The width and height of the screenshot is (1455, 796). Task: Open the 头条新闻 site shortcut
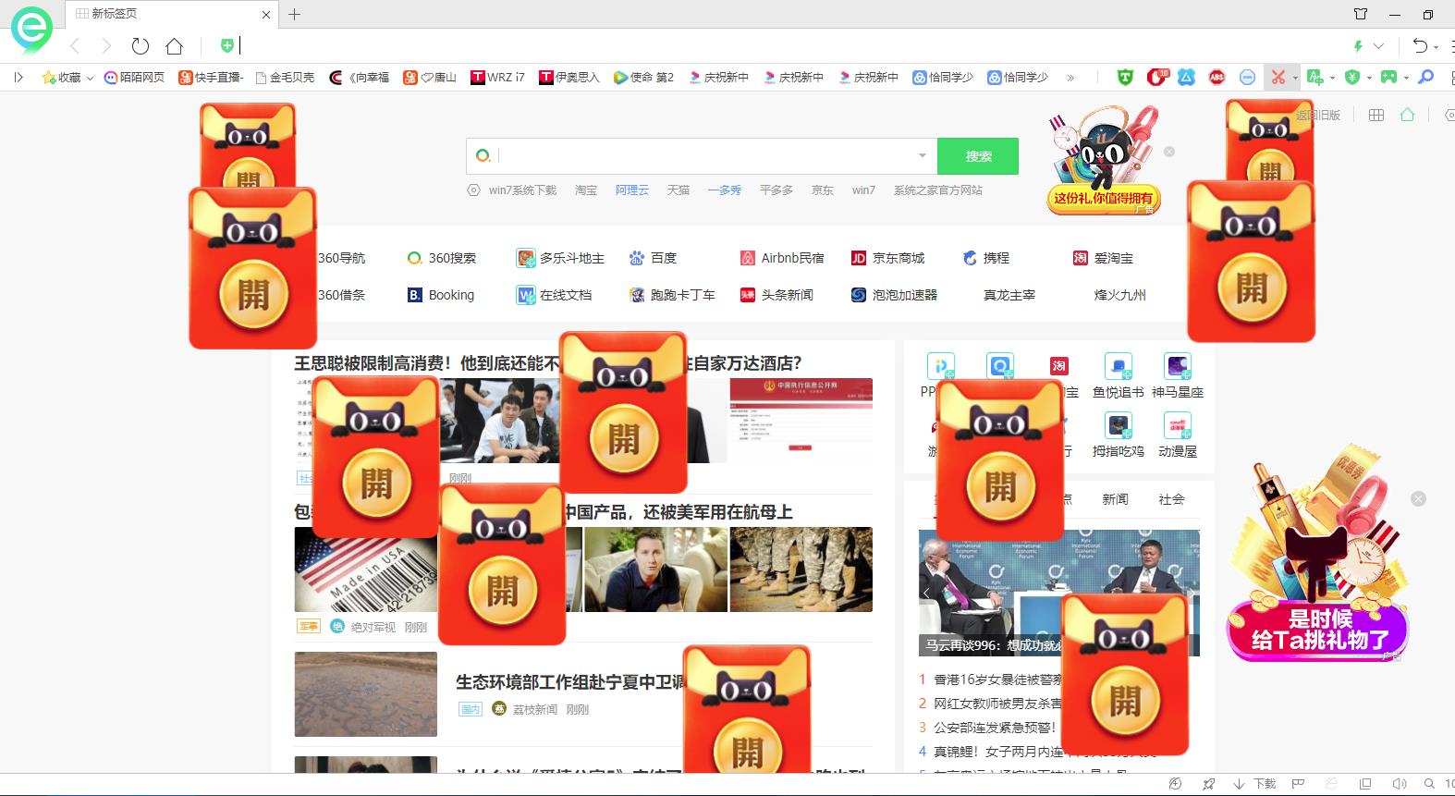coord(776,295)
